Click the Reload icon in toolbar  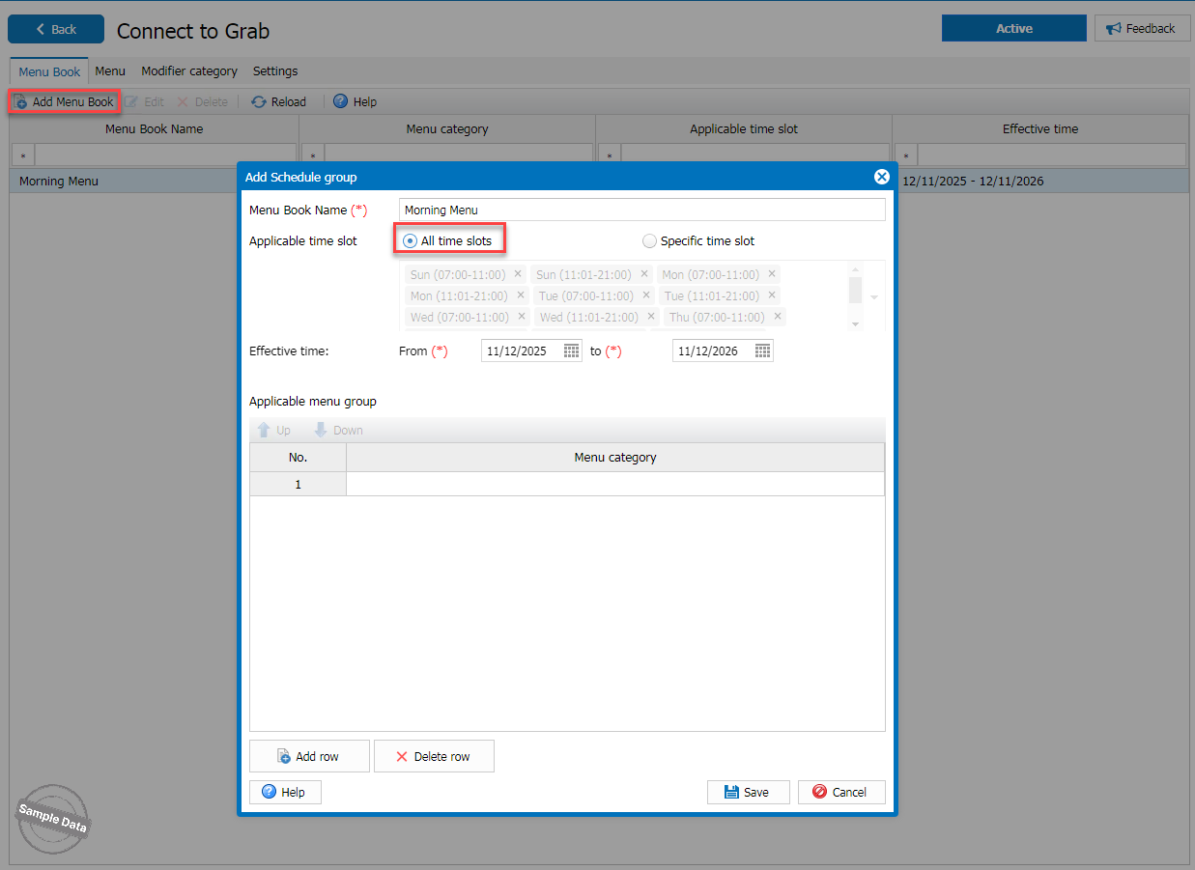[x=259, y=101]
